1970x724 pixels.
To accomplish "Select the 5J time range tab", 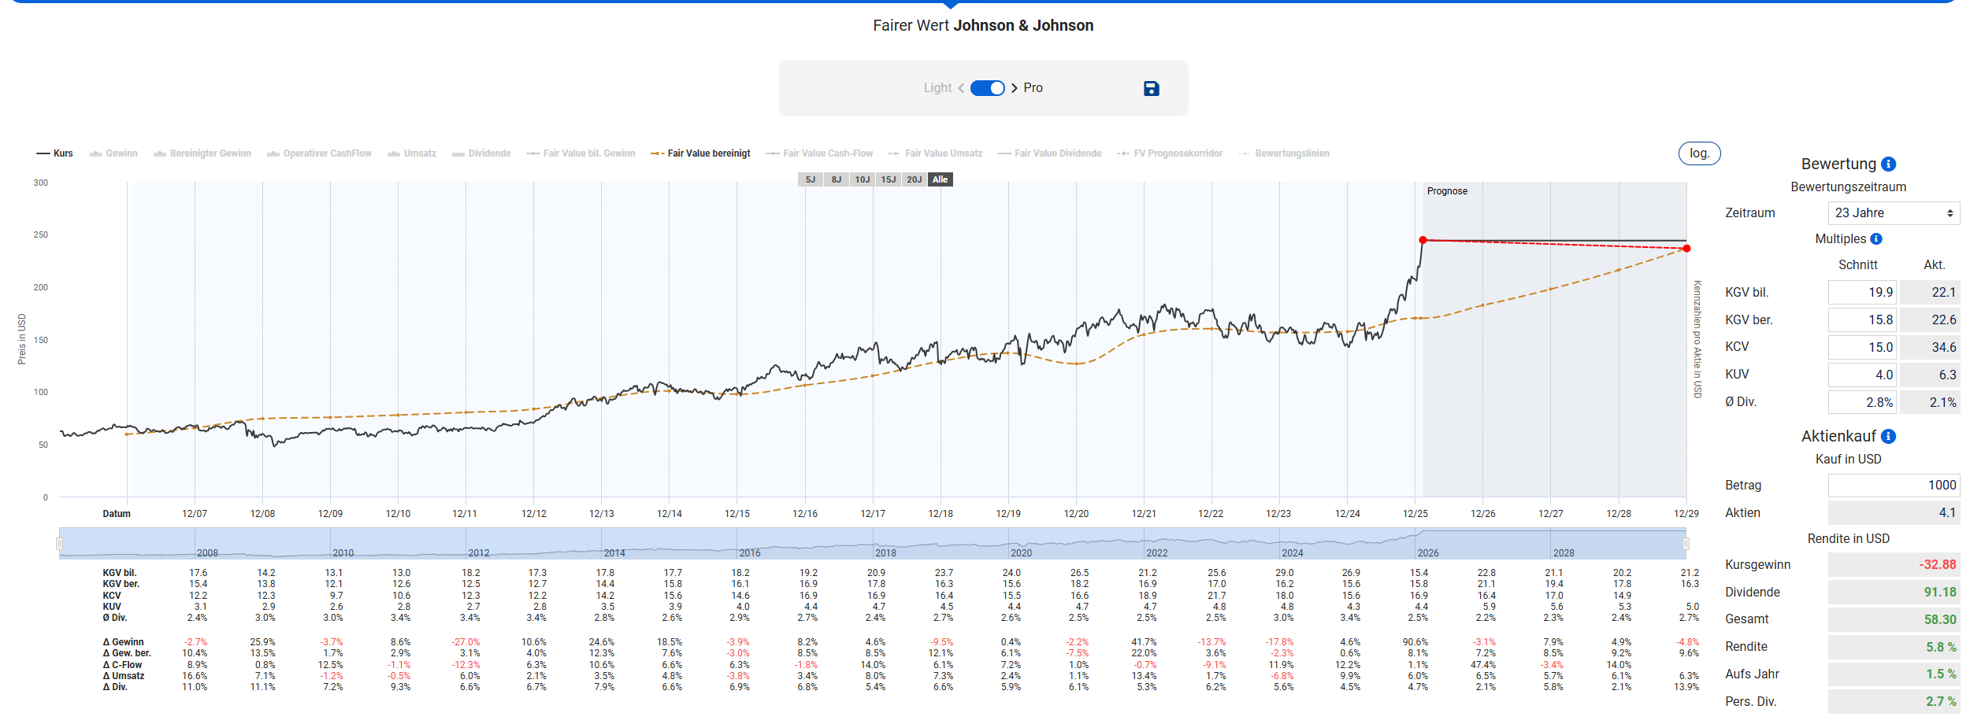I will tap(811, 179).
